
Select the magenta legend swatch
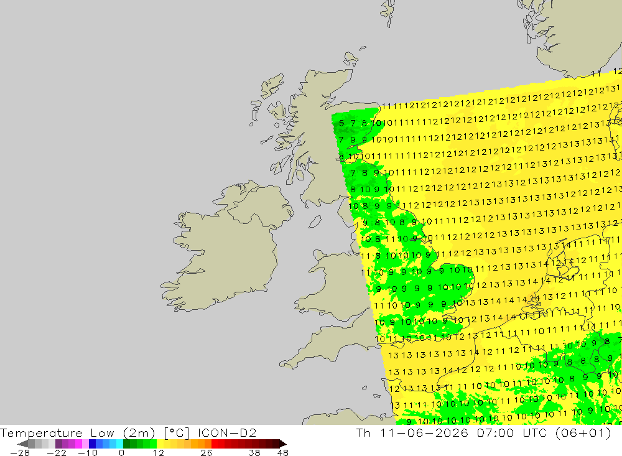[78, 444]
